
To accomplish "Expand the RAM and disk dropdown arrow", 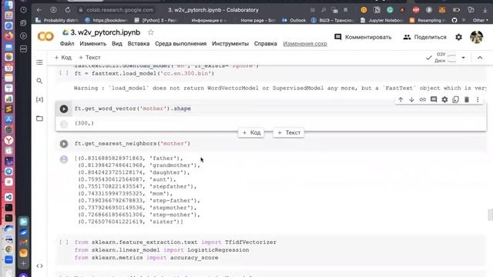I will 463,58.
